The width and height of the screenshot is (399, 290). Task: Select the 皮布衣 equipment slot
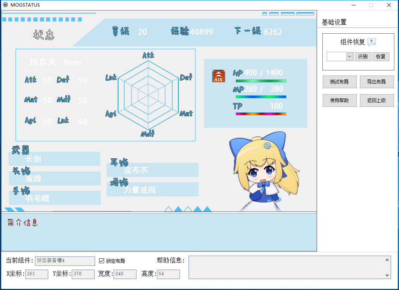click(x=153, y=170)
